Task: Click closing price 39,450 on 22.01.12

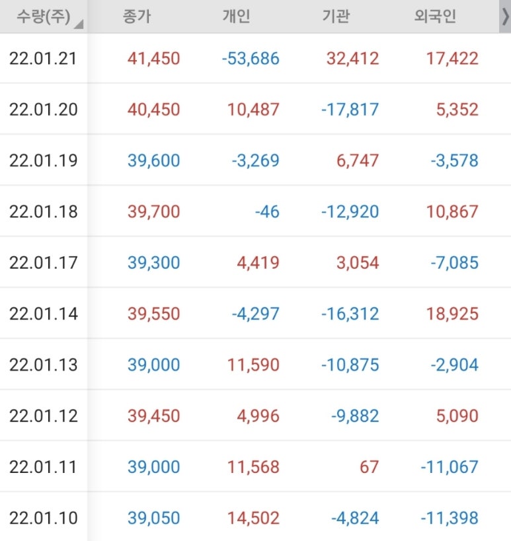Action: (153, 415)
